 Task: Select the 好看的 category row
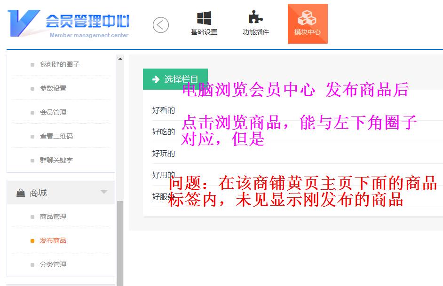click(163, 110)
